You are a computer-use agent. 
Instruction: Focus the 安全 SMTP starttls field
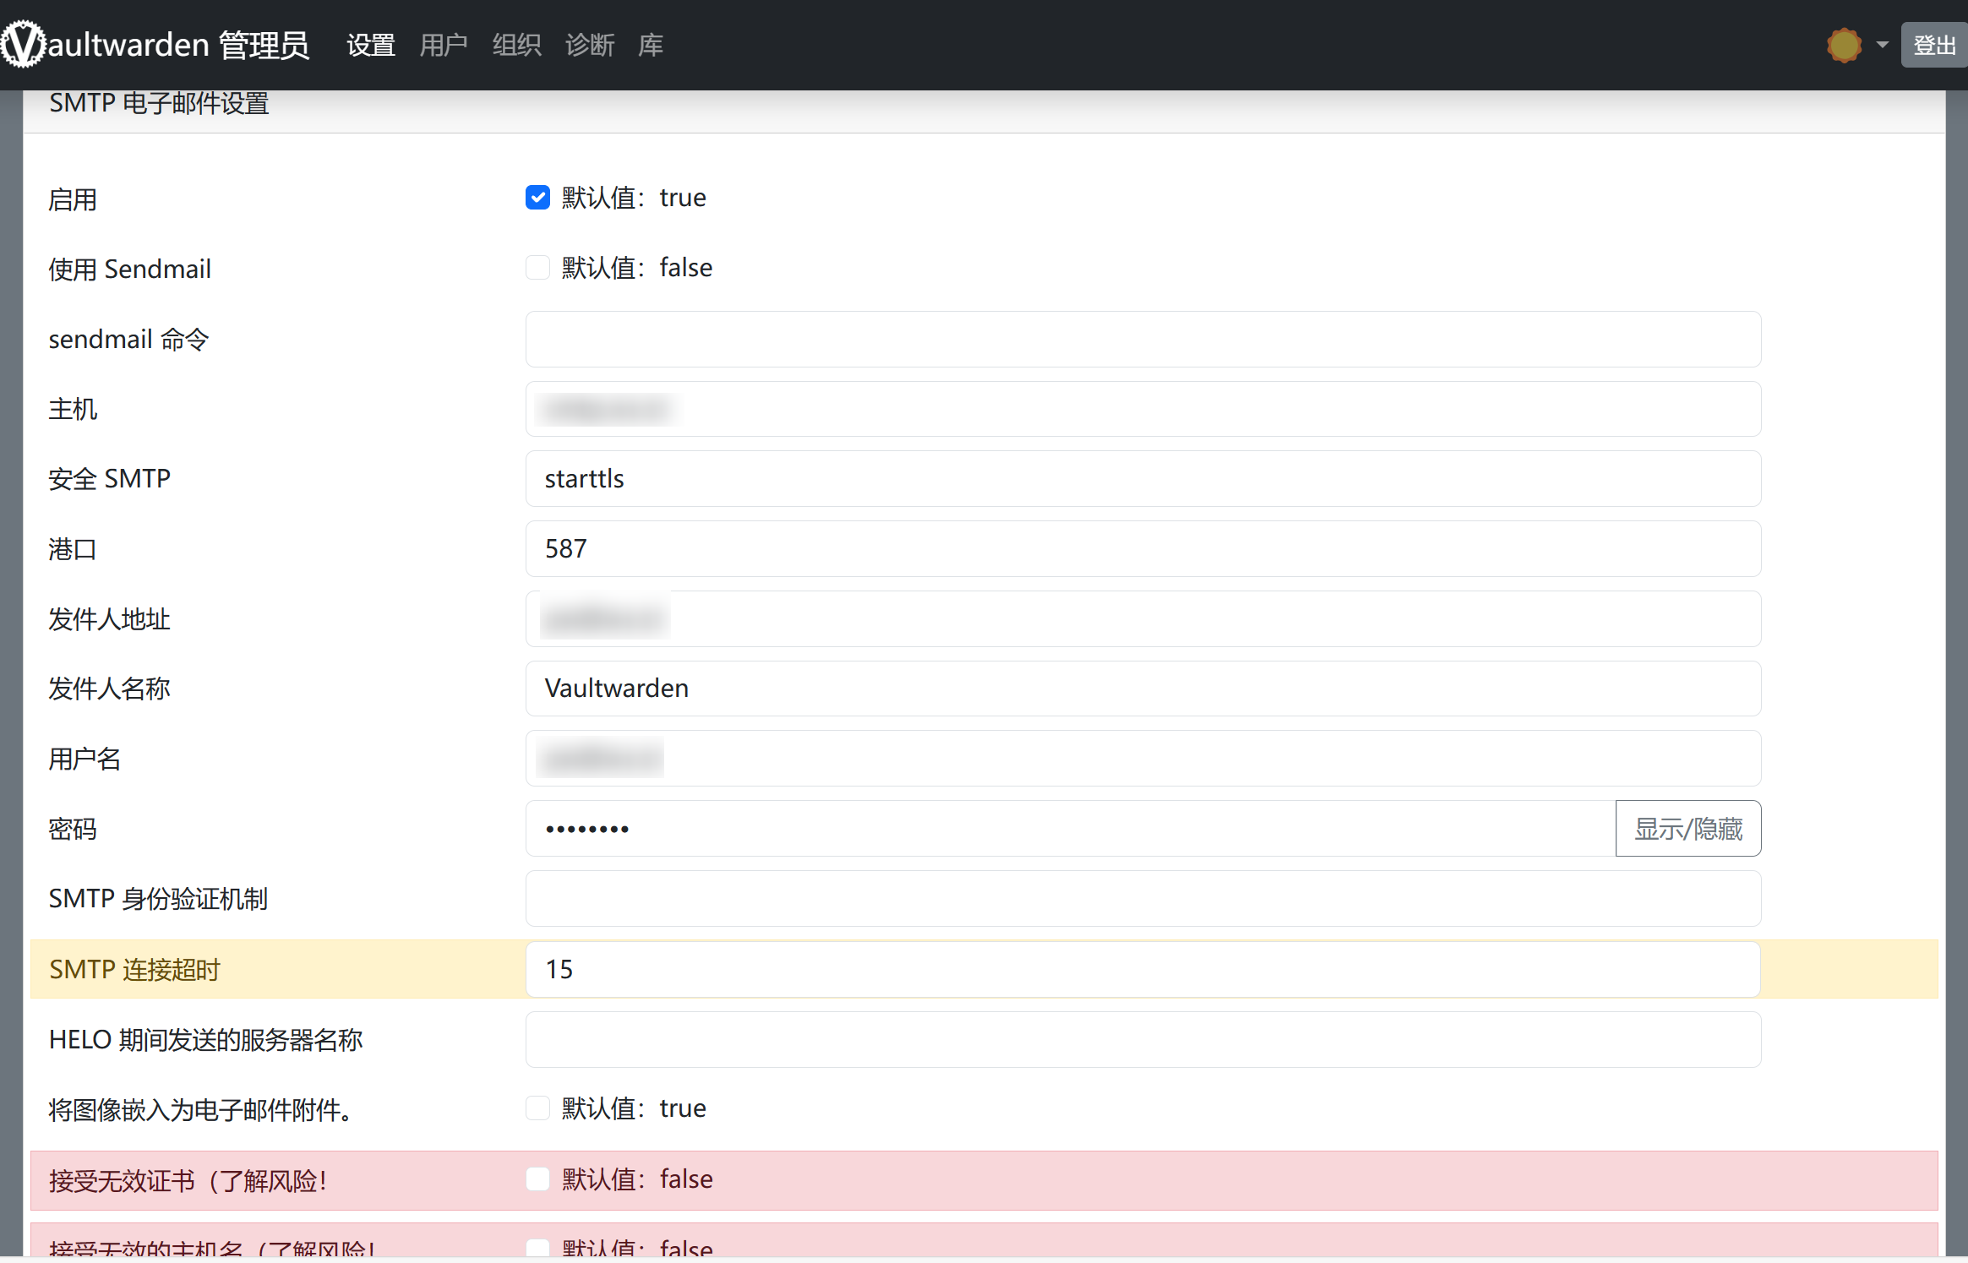(1142, 479)
